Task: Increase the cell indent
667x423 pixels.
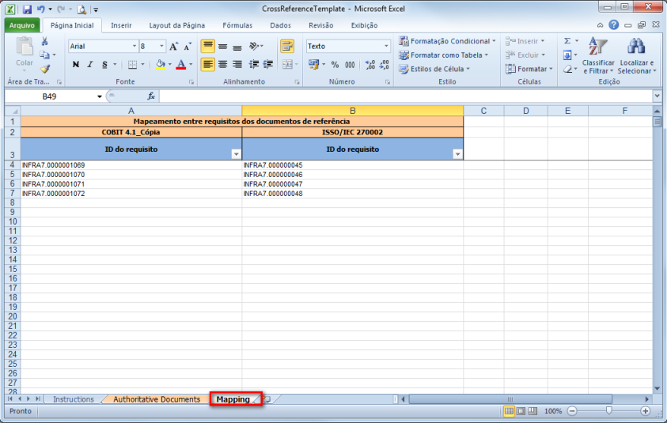Action: [268, 65]
